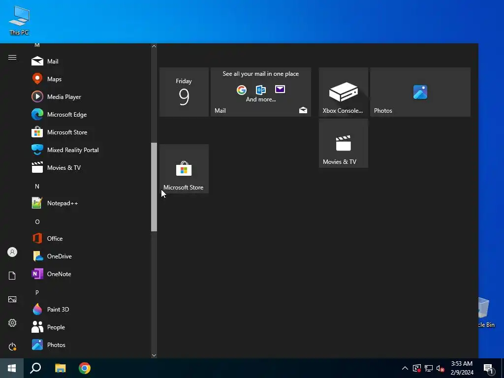Viewport: 504px width, 378px height.
Task: Select This PC desktop icon
Action: tap(19, 21)
